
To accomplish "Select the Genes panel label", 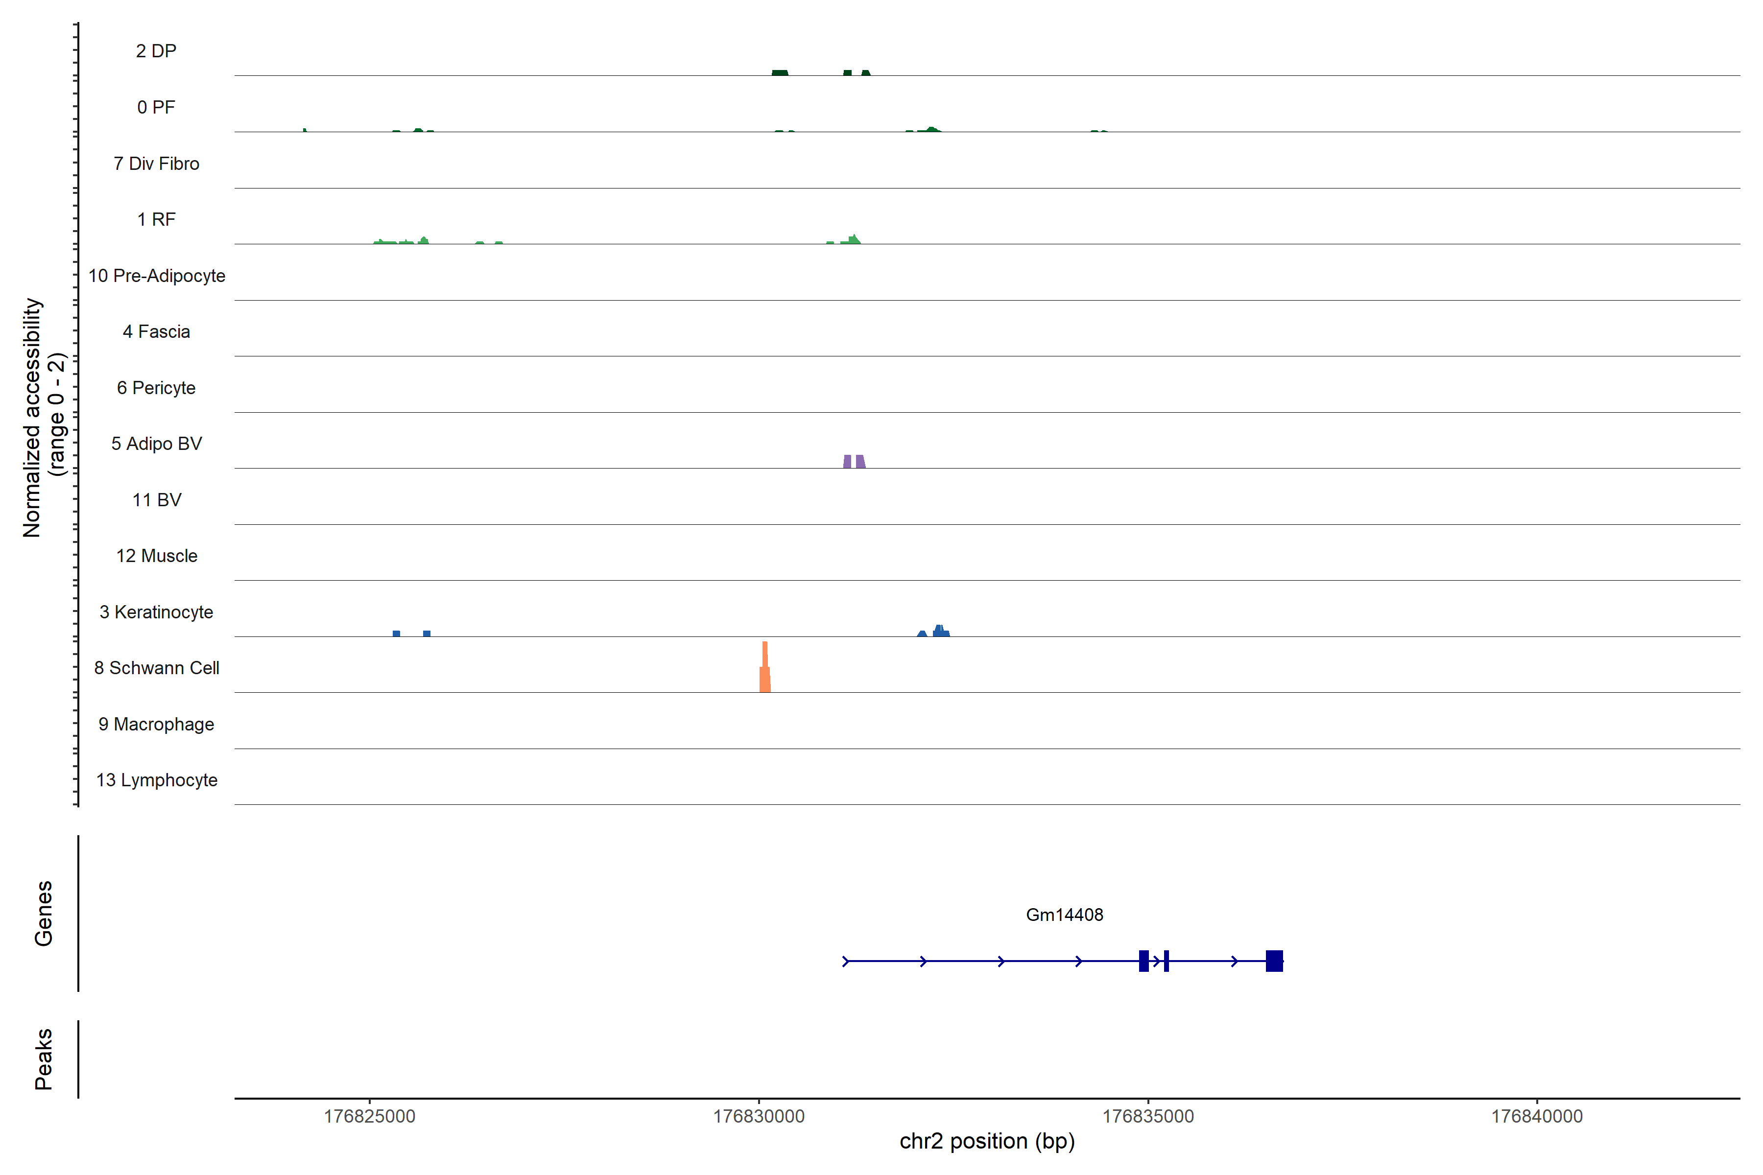I will point(44,914).
